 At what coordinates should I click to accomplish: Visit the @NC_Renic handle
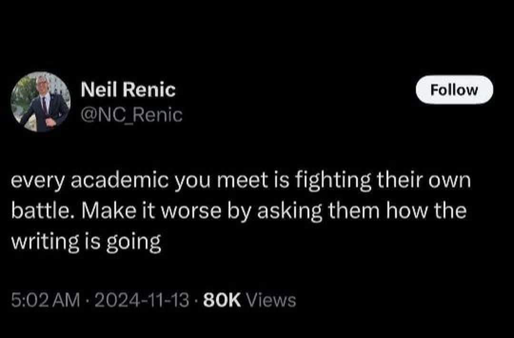[x=132, y=115]
